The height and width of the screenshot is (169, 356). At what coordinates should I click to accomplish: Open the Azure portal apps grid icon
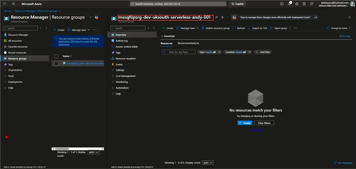click(4, 4)
